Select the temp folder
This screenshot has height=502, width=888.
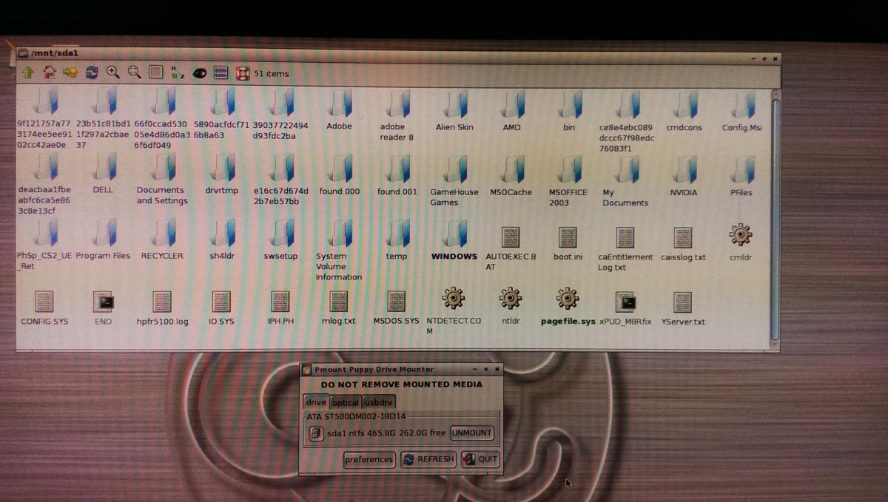pos(397,240)
